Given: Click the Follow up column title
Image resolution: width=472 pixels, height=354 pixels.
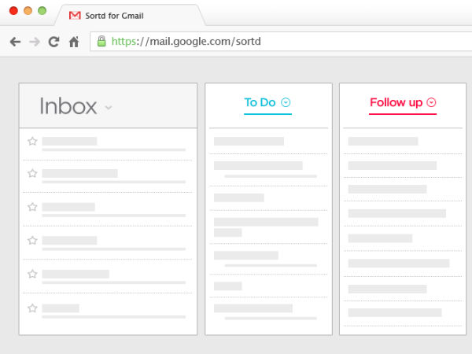Looking at the screenshot, I should [396, 102].
